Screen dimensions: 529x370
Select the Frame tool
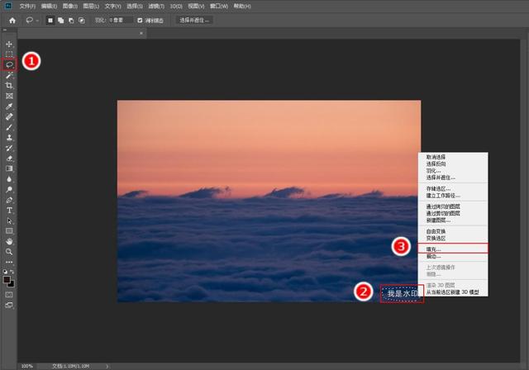pos(9,96)
